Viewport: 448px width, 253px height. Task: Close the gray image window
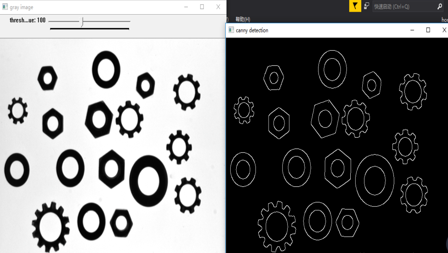[x=218, y=7]
